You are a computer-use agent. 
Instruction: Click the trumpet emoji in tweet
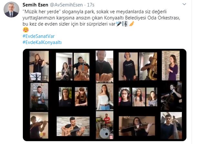pos(132,24)
